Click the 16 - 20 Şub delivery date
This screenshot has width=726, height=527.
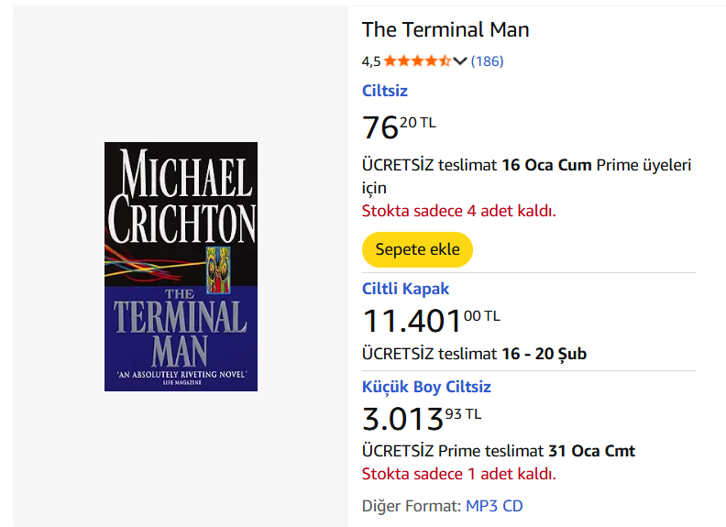pyautogui.click(x=544, y=354)
